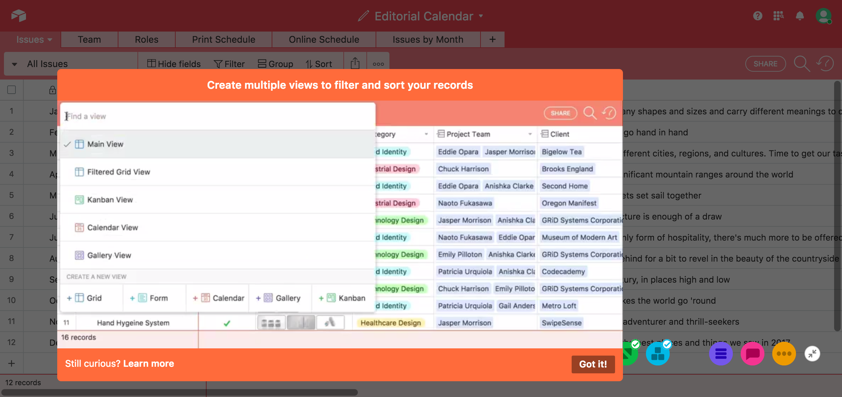Switch to the Online Schedule tab
Viewport: 842px width, 397px height.
[324, 39]
